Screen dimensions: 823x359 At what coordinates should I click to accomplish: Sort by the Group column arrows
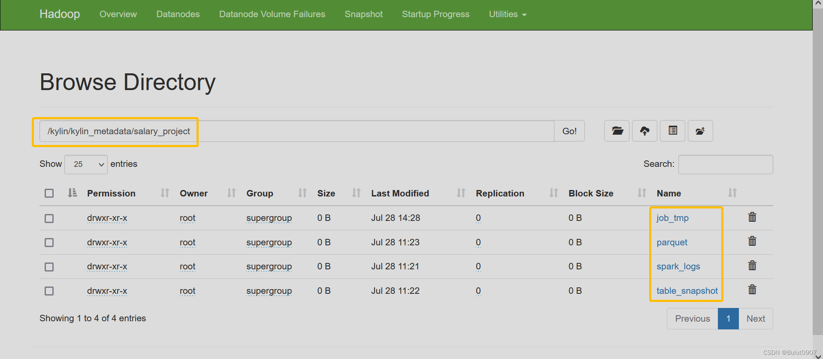[x=303, y=193]
